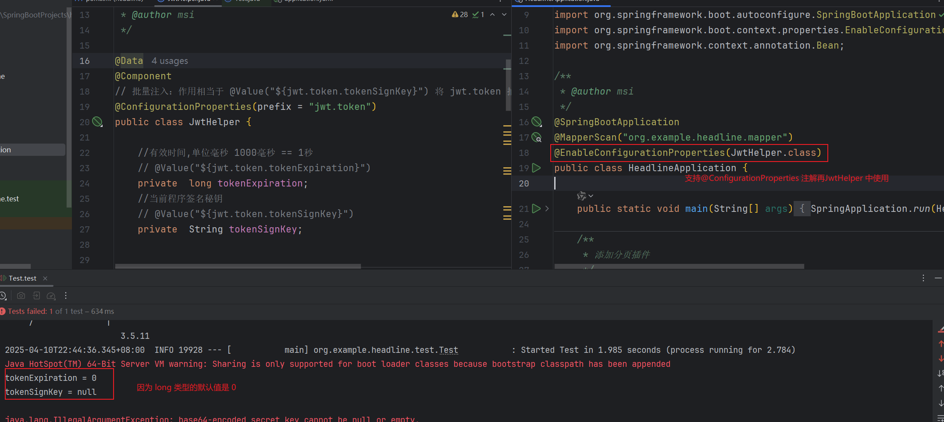Click the tokenExpiration field name

coord(260,183)
